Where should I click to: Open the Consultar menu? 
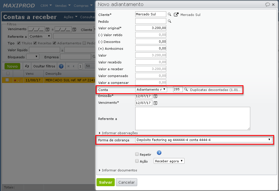pos(88,17)
